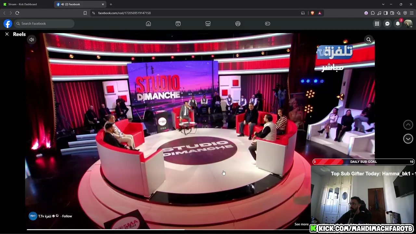Open Brave Shields panel
Screen dimensions: 416x234
[312, 13]
